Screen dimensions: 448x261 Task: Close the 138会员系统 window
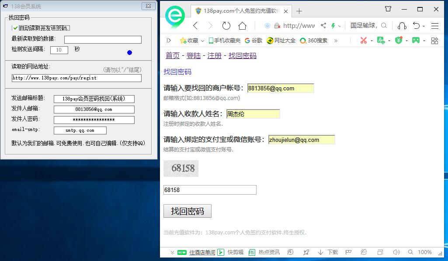[x=149, y=6]
